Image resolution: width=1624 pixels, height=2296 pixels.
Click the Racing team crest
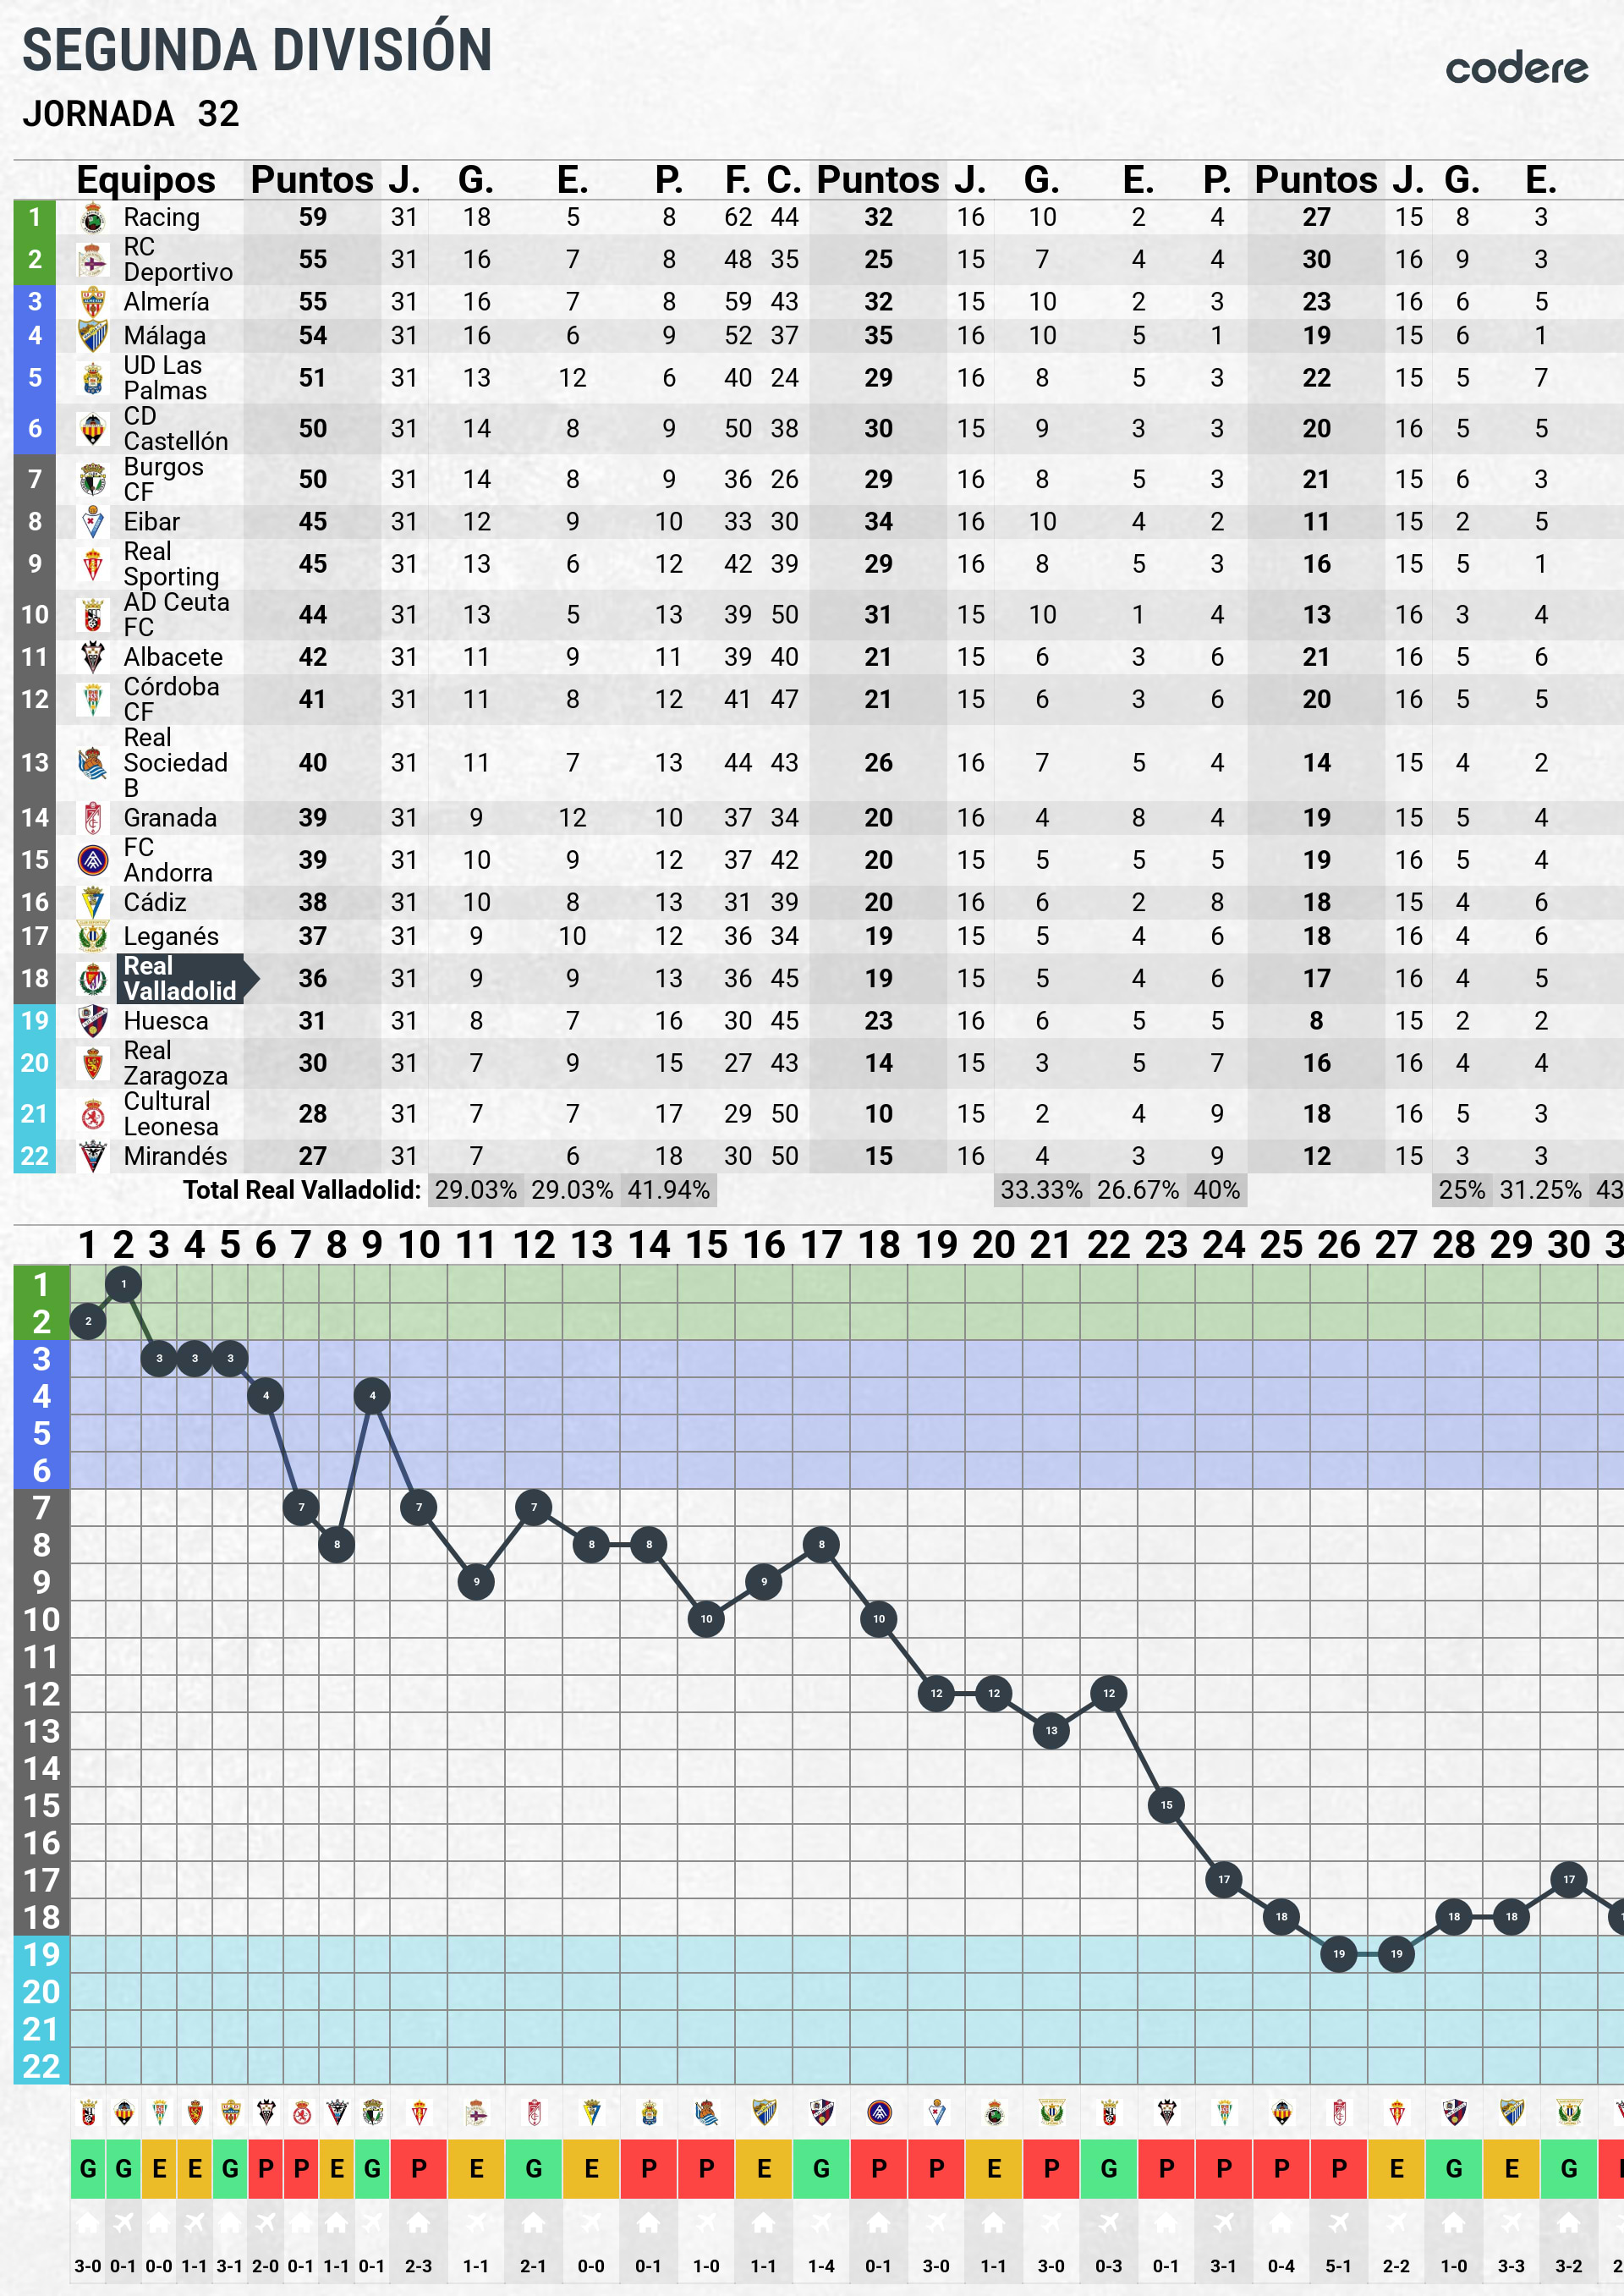[x=92, y=217]
